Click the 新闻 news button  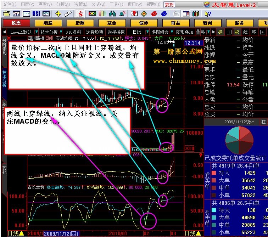point(208,23)
